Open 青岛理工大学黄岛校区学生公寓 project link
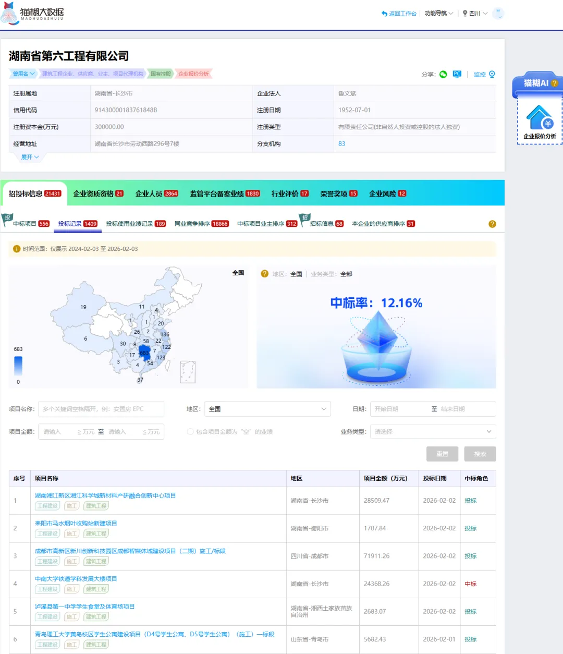The height and width of the screenshot is (654, 563). [x=155, y=634]
